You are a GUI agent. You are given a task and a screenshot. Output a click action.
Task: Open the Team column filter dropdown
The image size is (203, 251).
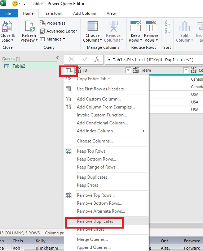(186, 70)
